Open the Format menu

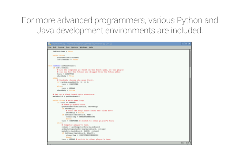point(61,47)
